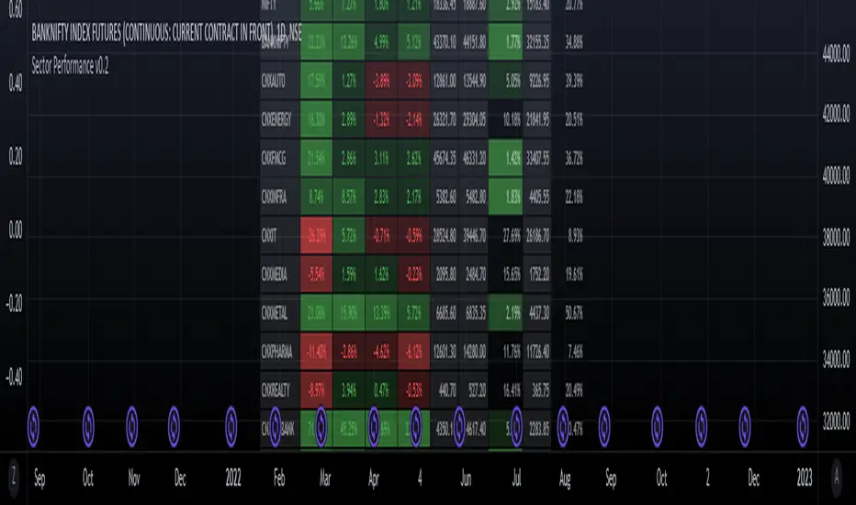Click the contract-roll marker above 2022

click(x=231, y=426)
